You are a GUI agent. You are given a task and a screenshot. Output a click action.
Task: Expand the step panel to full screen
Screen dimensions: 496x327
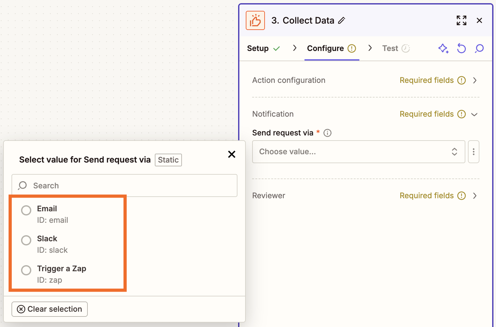point(462,20)
